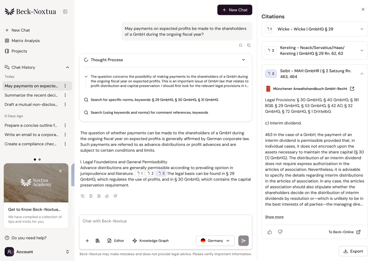Click Show more in citation
Screen dimensions: 372x261
click(274, 217)
